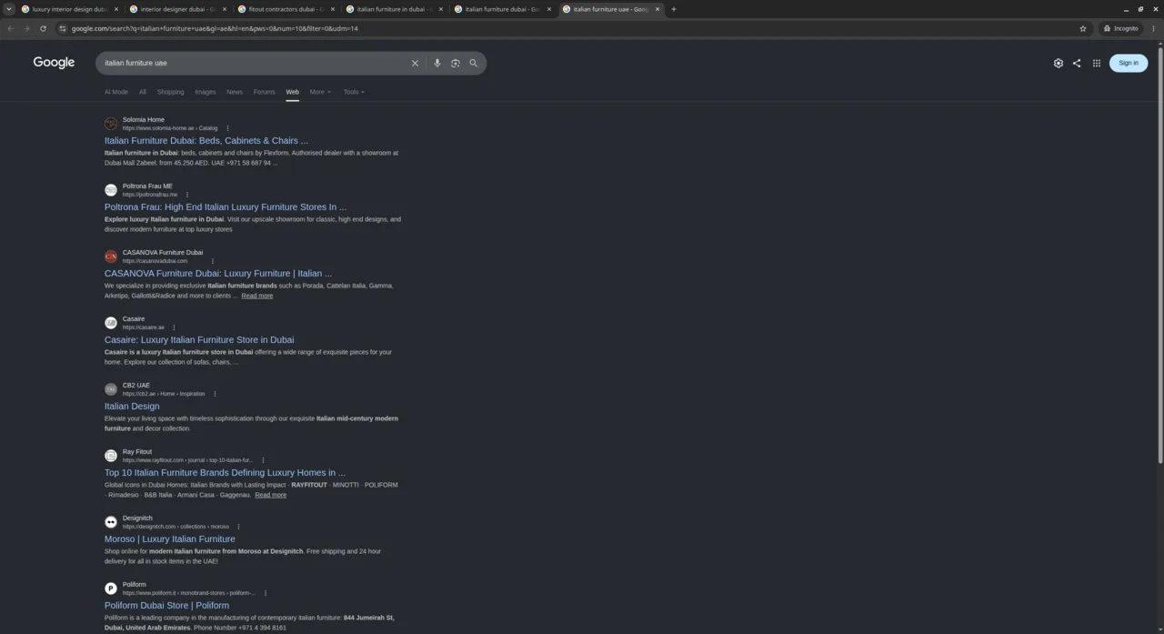Go back to previous page
Viewport: 1164px width, 634px height.
click(x=10, y=28)
